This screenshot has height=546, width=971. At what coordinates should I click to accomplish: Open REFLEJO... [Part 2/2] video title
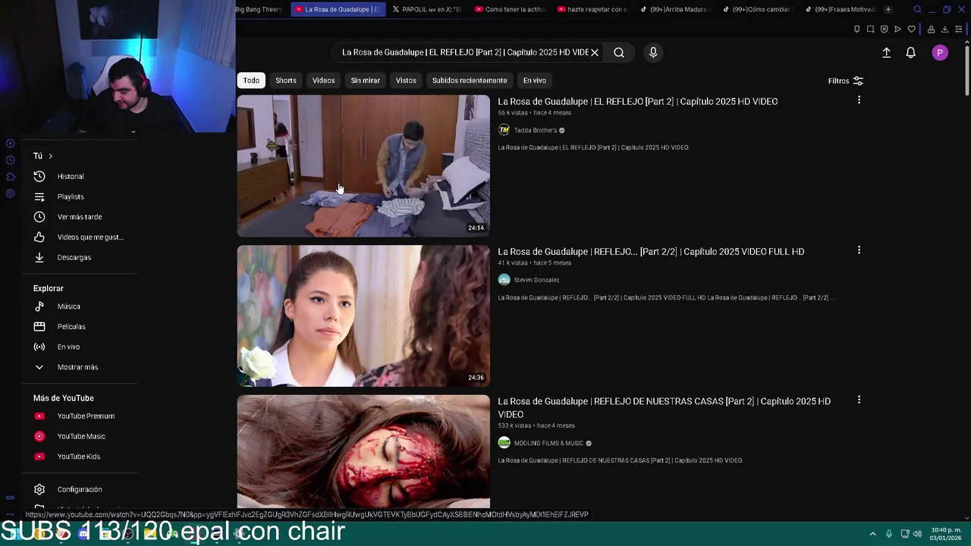(651, 252)
